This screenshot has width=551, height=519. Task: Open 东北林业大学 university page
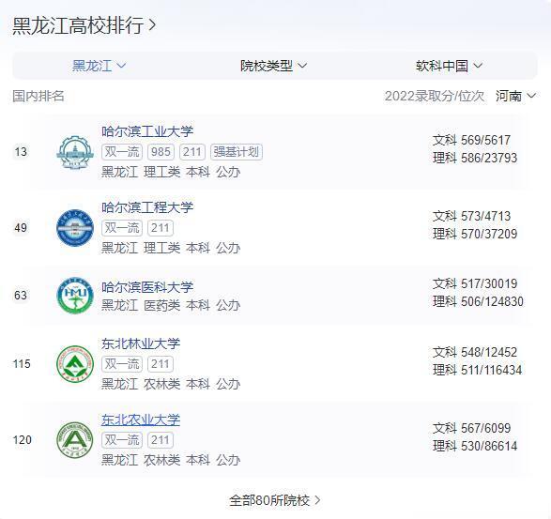click(141, 343)
